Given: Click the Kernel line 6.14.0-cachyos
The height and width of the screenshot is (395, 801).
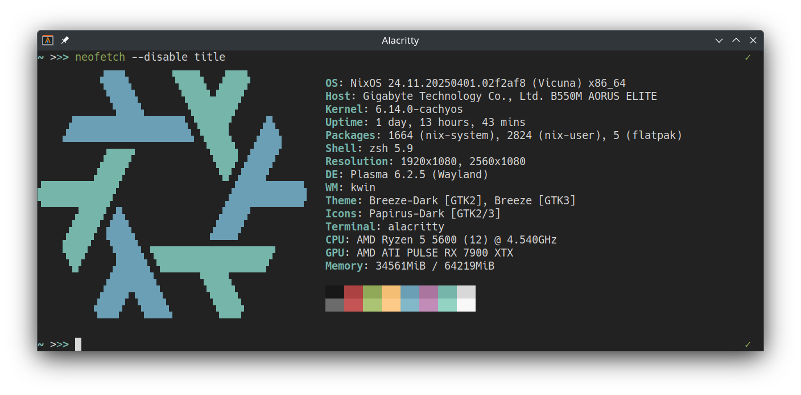Looking at the screenshot, I should click(394, 109).
